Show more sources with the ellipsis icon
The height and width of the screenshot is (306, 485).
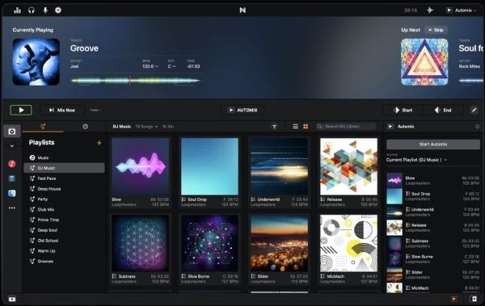(12, 208)
